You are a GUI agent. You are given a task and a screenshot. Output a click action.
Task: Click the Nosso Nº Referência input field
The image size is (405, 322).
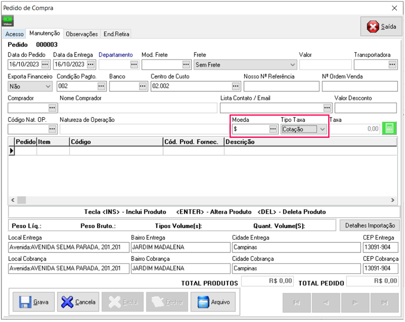pyautogui.click(x=281, y=86)
